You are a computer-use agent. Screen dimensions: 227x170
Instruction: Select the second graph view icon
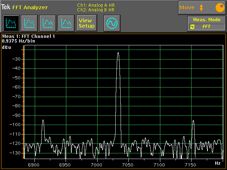pyautogui.click(x=29, y=23)
